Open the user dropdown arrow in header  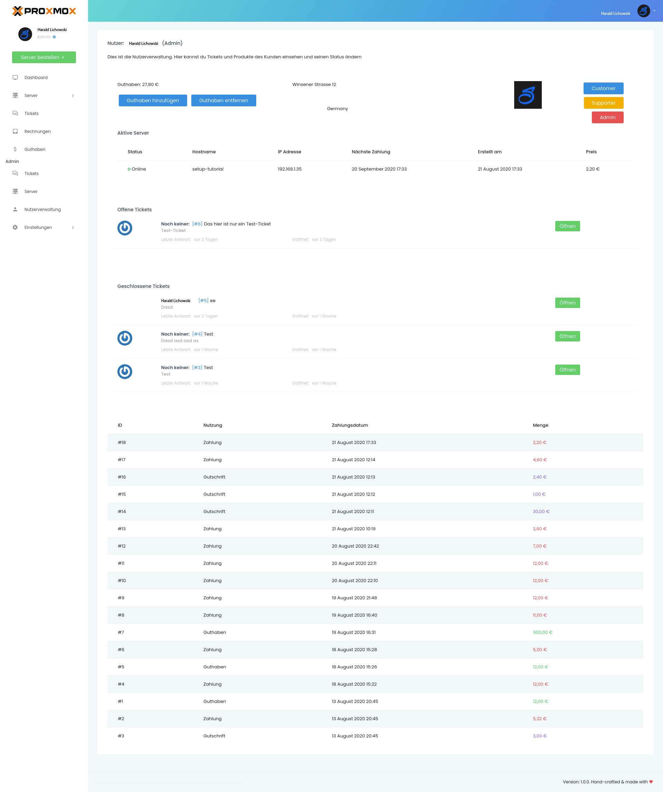[x=654, y=11]
